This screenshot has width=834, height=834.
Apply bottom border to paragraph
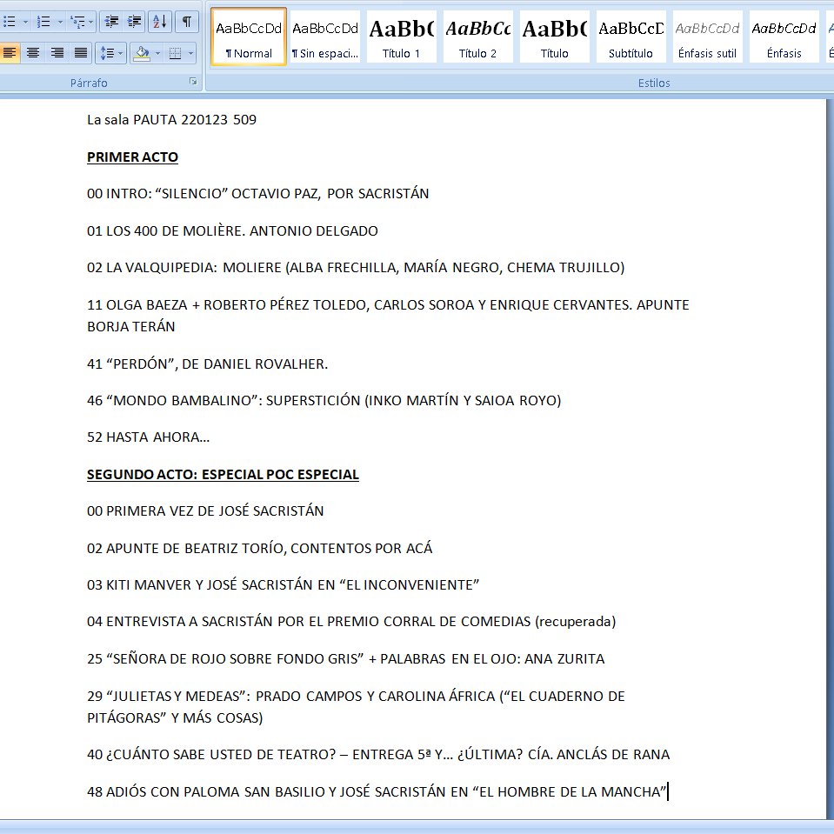tap(175, 53)
